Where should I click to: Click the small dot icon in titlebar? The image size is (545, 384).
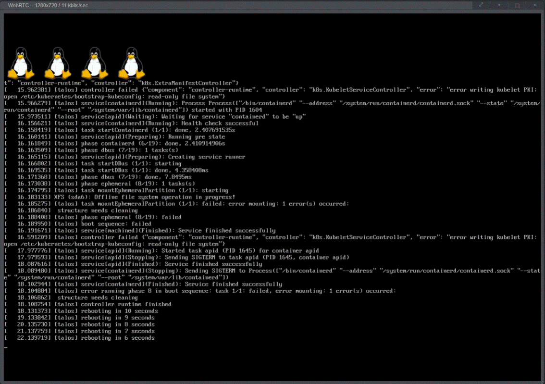(500, 5)
